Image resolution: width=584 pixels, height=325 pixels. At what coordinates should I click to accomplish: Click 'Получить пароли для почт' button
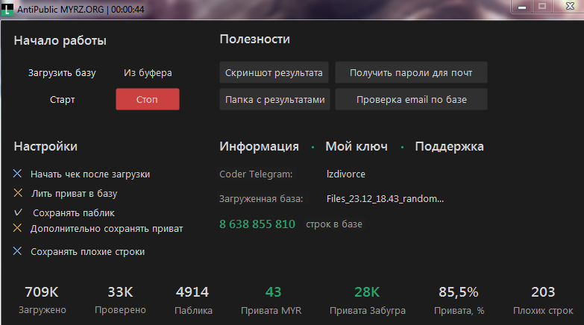411,73
